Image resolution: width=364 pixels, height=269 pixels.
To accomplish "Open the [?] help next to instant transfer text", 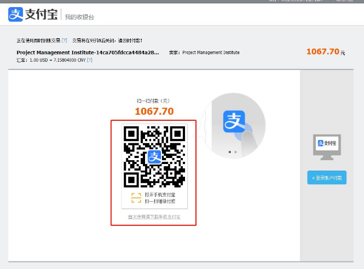I will pos(64,40).
